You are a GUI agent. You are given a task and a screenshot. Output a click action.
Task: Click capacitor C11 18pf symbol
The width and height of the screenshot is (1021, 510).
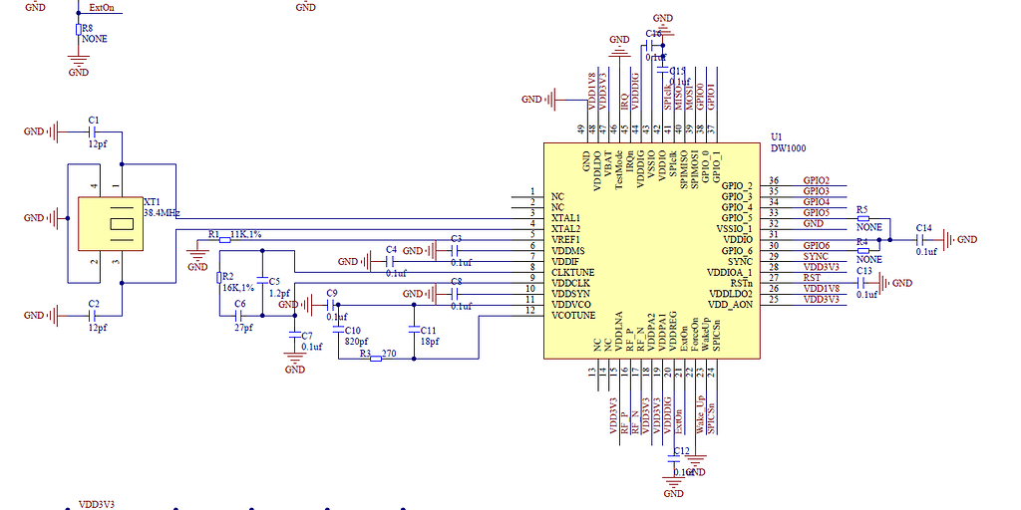(413, 330)
